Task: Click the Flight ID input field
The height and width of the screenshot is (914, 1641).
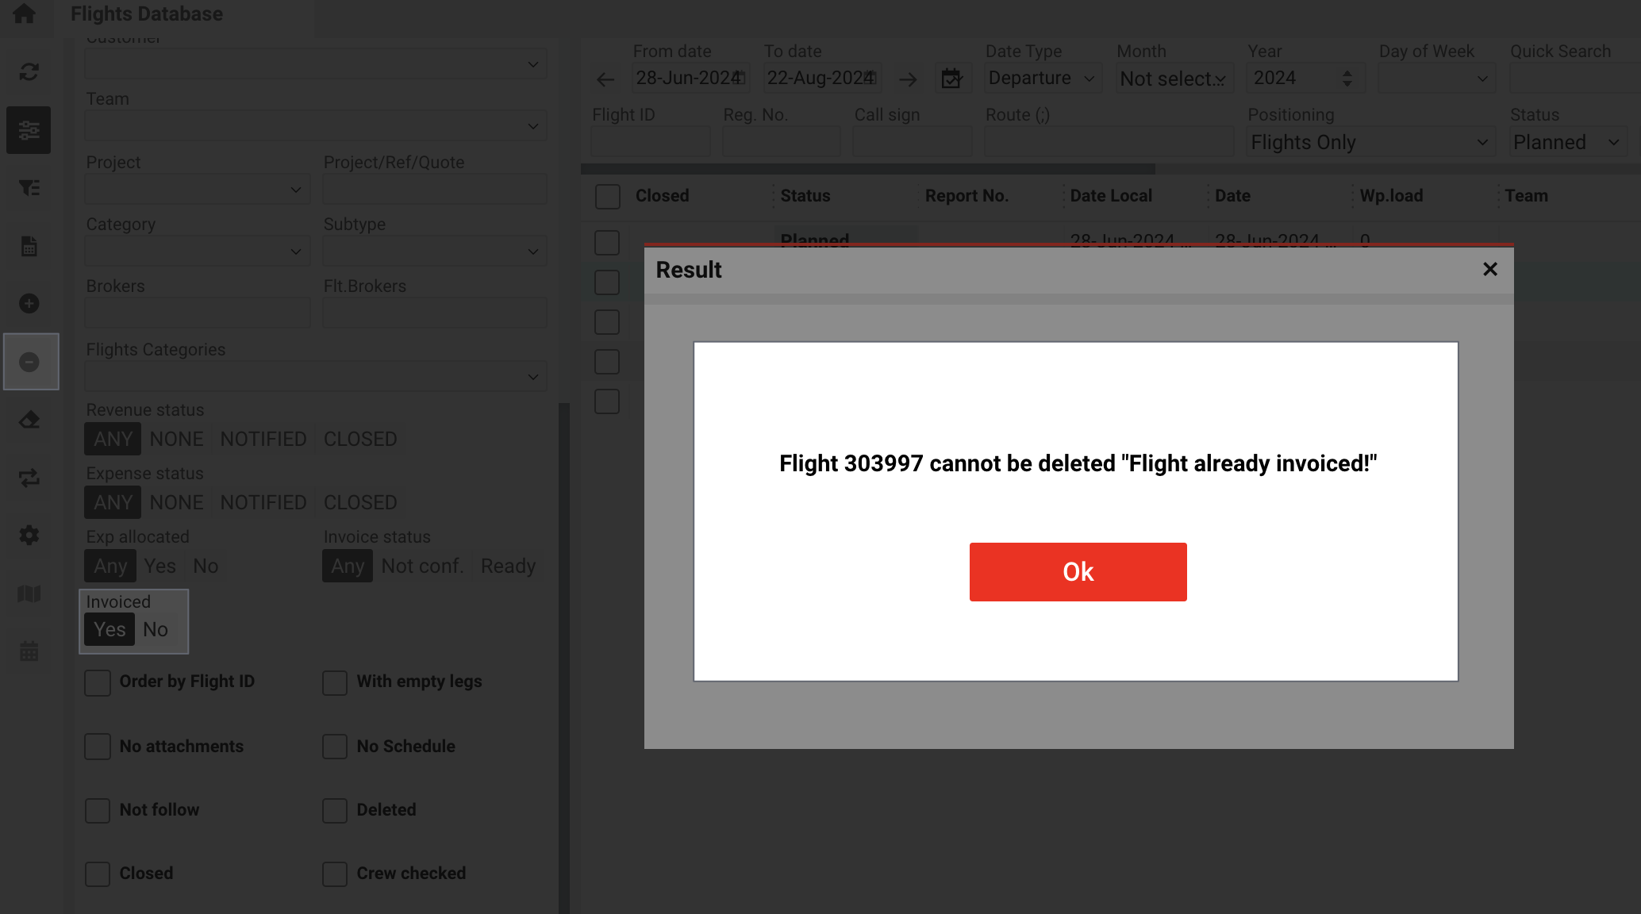Action: (650, 142)
